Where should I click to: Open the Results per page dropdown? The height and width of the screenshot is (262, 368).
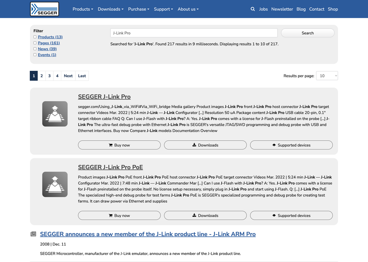[327, 76]
